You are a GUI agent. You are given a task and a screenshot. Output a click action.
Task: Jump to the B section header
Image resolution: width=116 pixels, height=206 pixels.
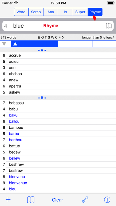pyautogui.click(x=42, y=98)
